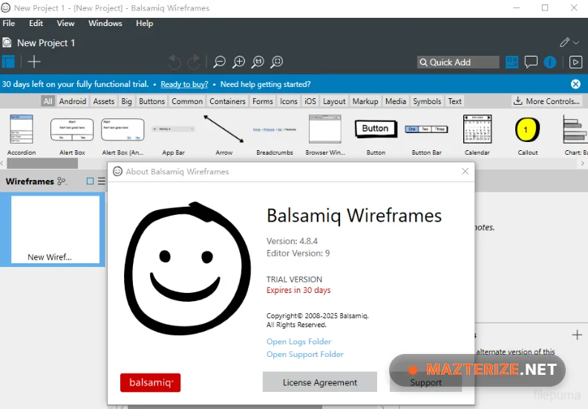Select the Text category
Viewport: 588px width, 409px height.
point(455,101)
